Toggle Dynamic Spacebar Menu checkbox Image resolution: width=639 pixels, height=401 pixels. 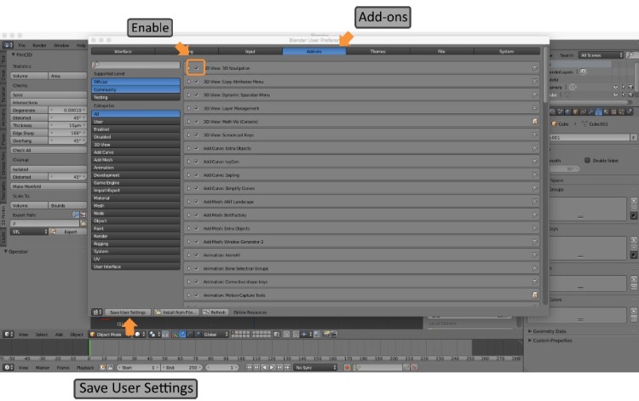pos(197,95)
